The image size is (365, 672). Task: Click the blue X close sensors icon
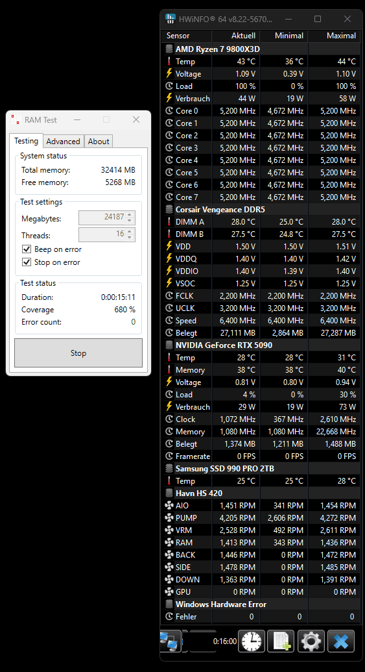coord(341,641)
